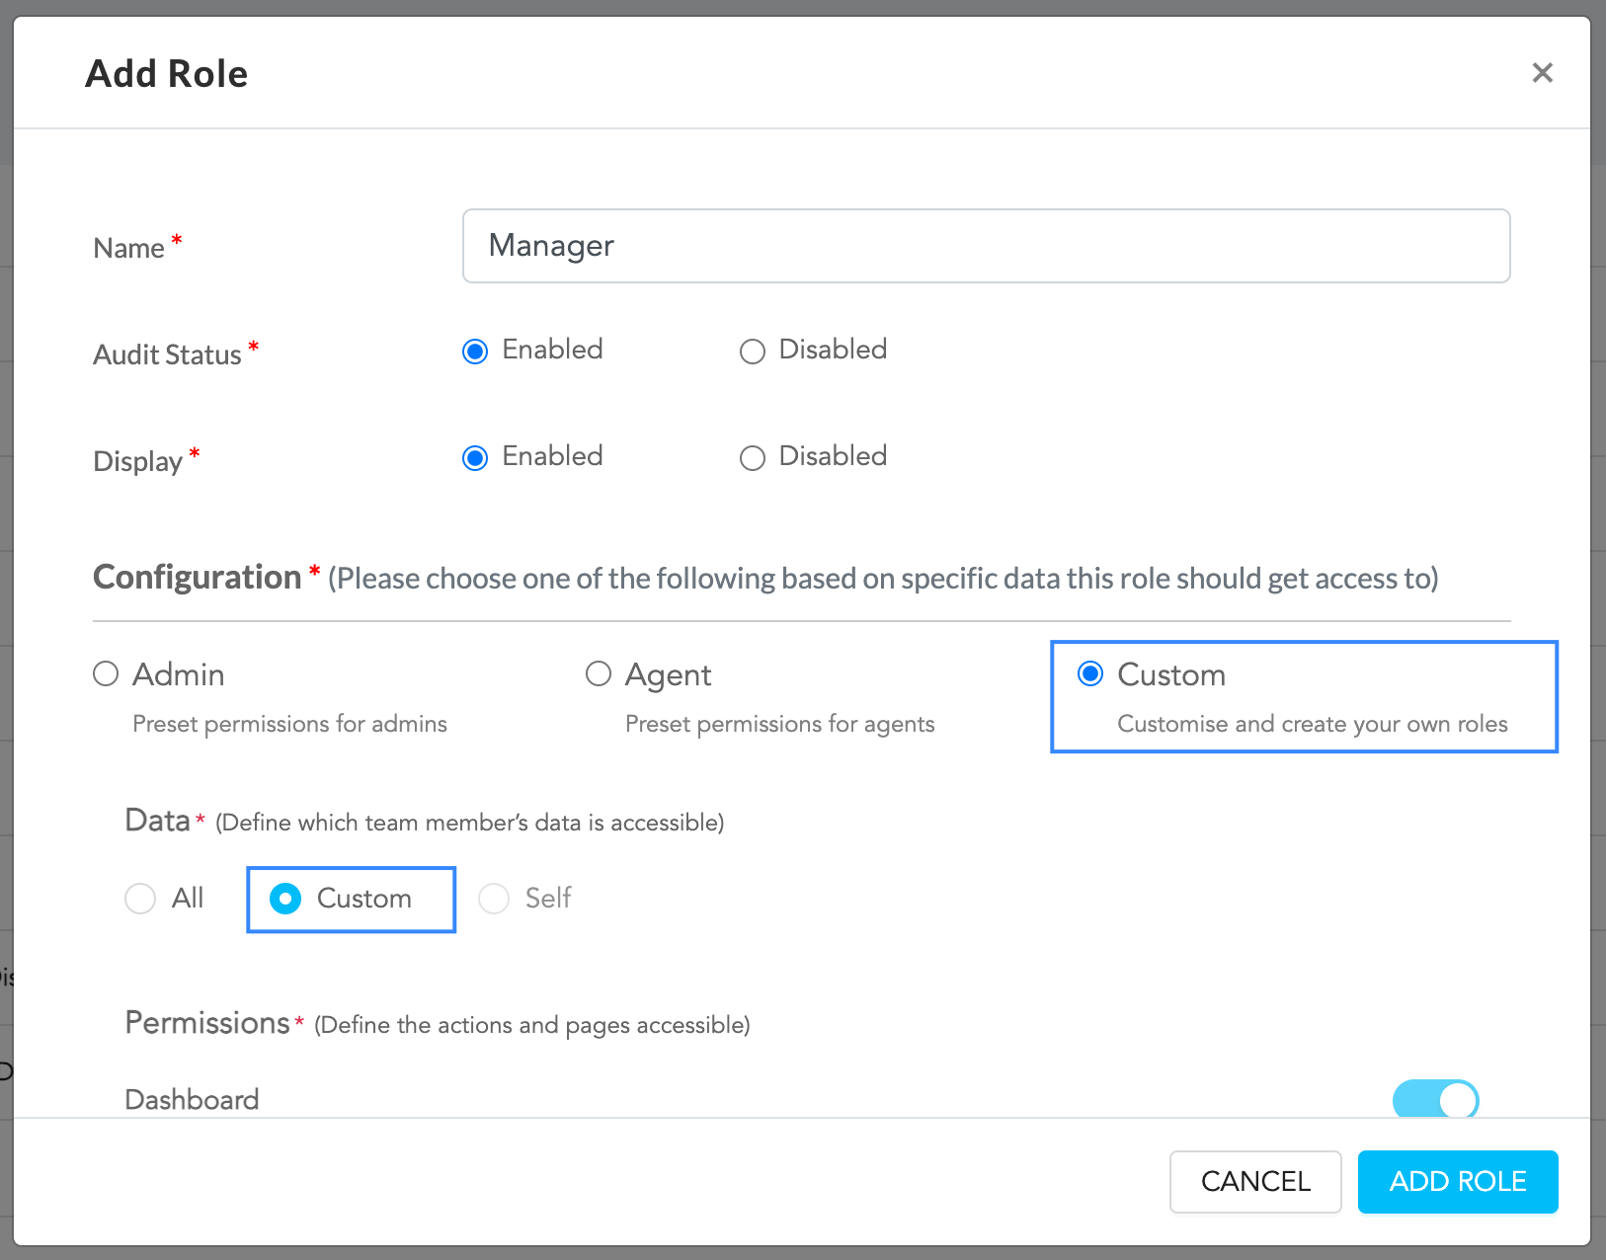The width and height of the screenshot is (1606, 1260).
Task: Click the Permissions section label
Action: point(207,1023)
